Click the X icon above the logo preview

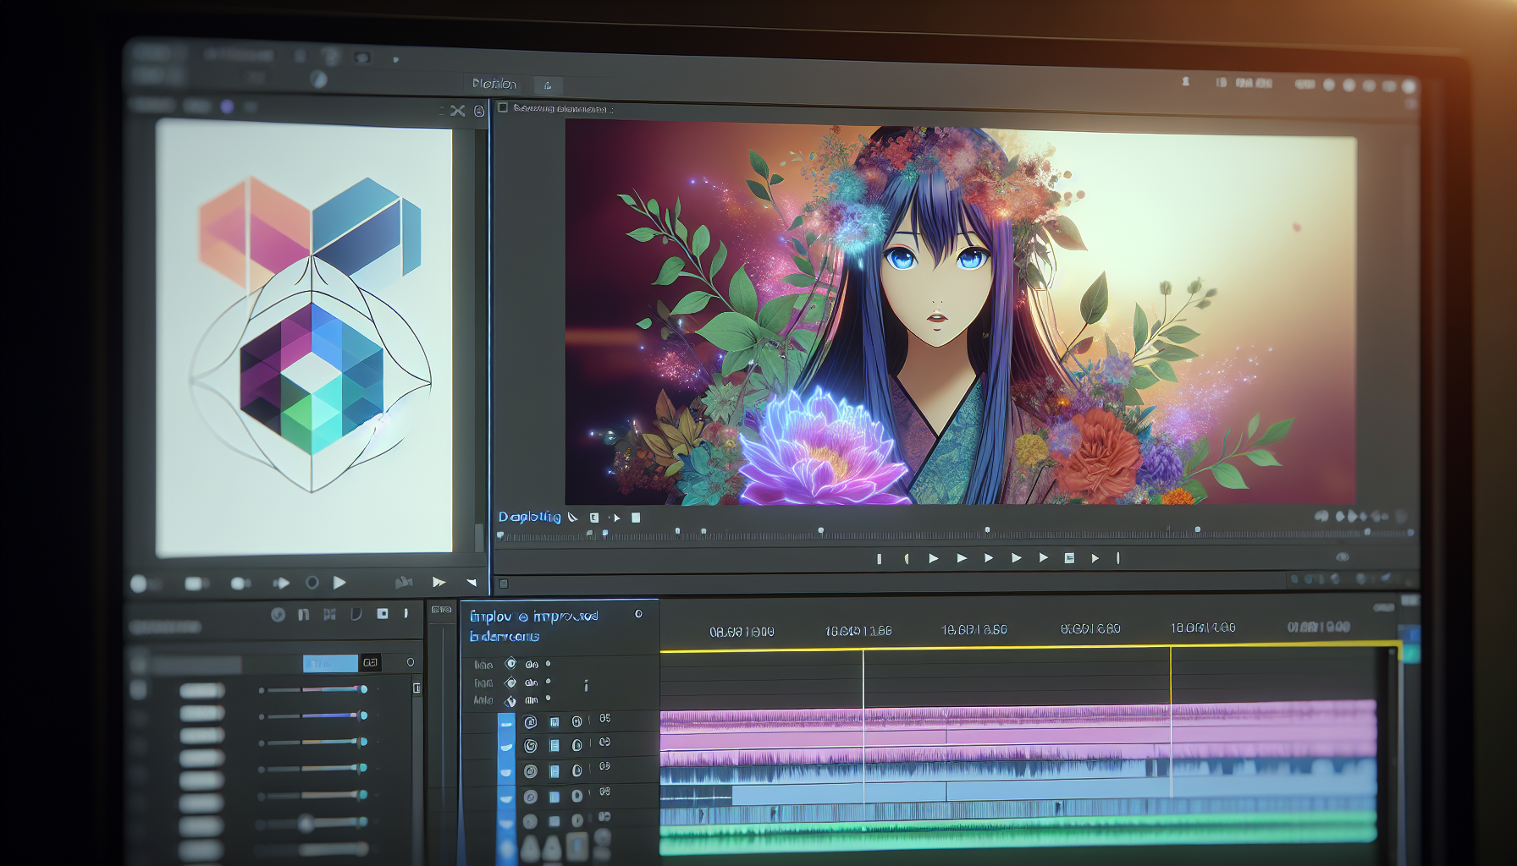coord(458,111)
